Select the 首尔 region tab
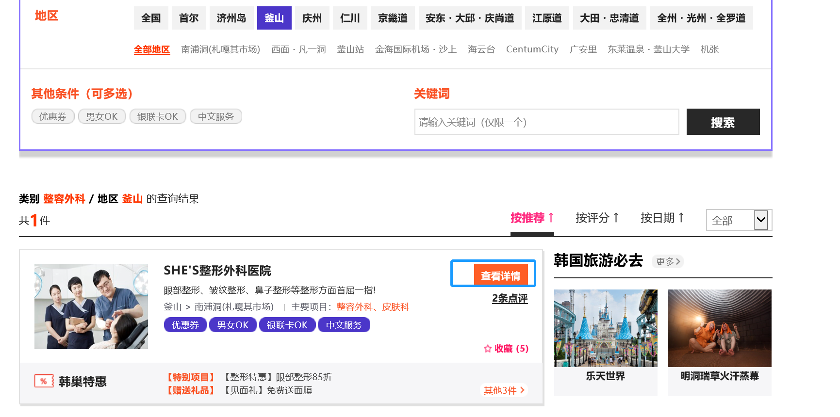This screenshot has height=417, width=840. 189,18
